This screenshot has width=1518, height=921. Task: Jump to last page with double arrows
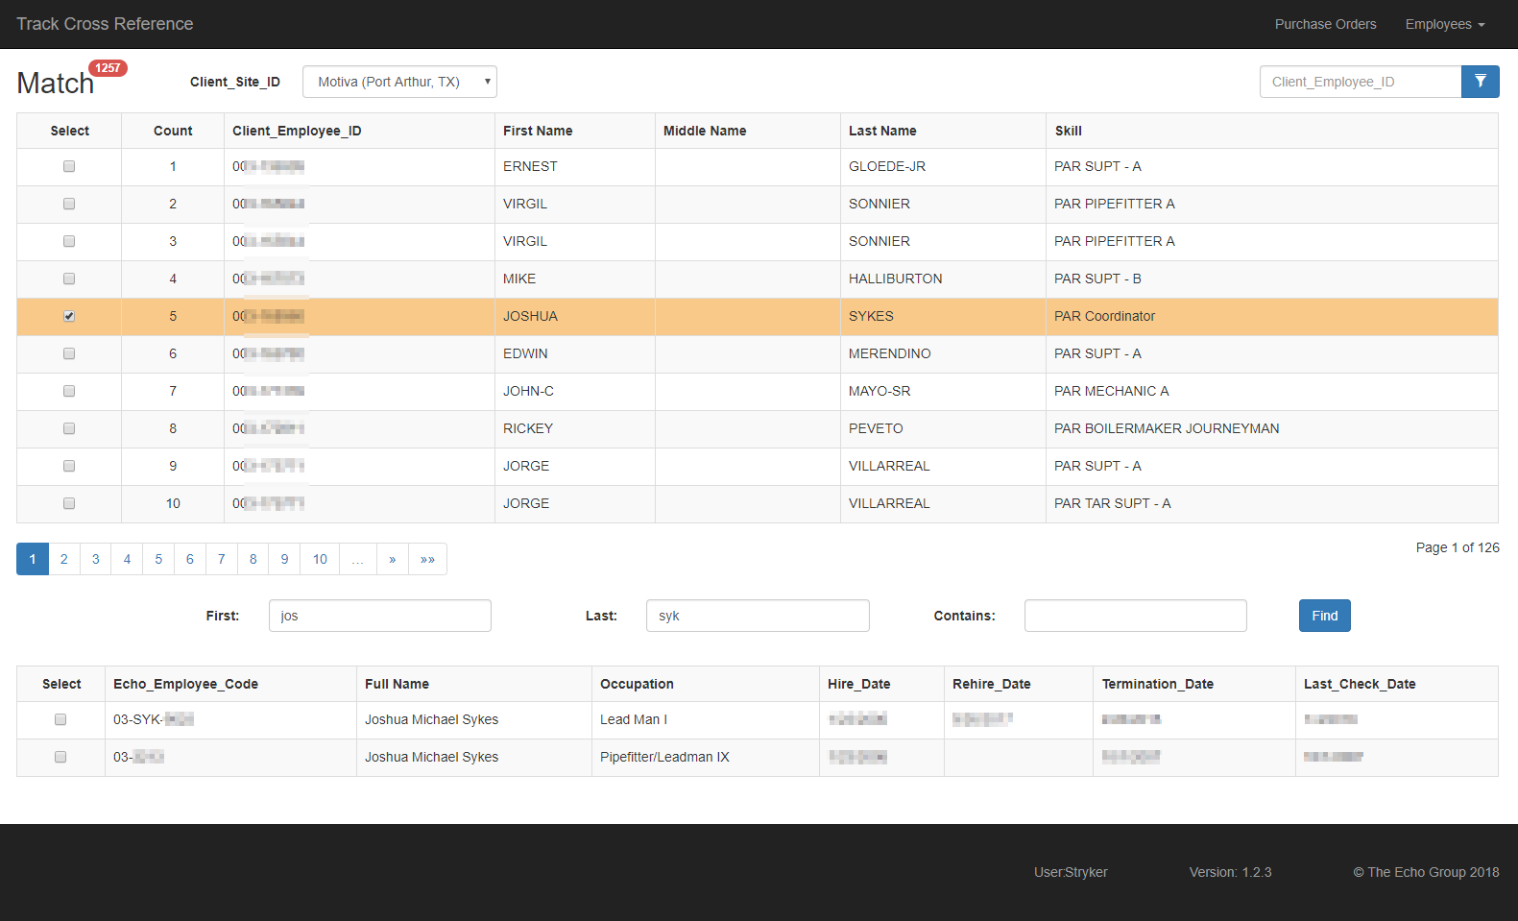(x=427, y=559)
